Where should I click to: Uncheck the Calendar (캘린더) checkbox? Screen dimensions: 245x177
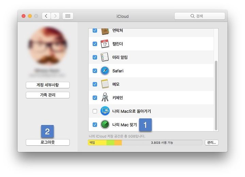click(x=95, y=44)
